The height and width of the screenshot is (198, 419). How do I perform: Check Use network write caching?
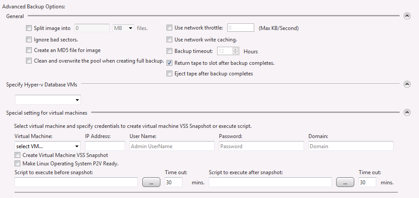[169, 40]
